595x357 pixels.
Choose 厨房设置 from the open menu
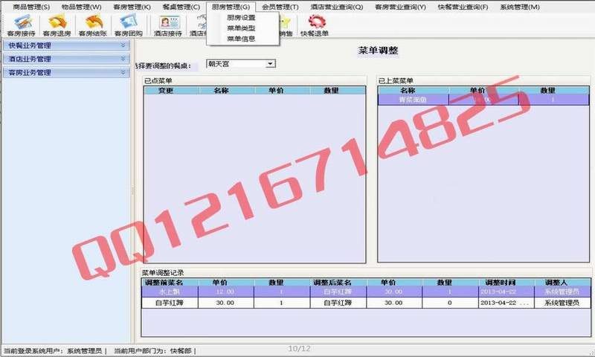pos(241,17)
